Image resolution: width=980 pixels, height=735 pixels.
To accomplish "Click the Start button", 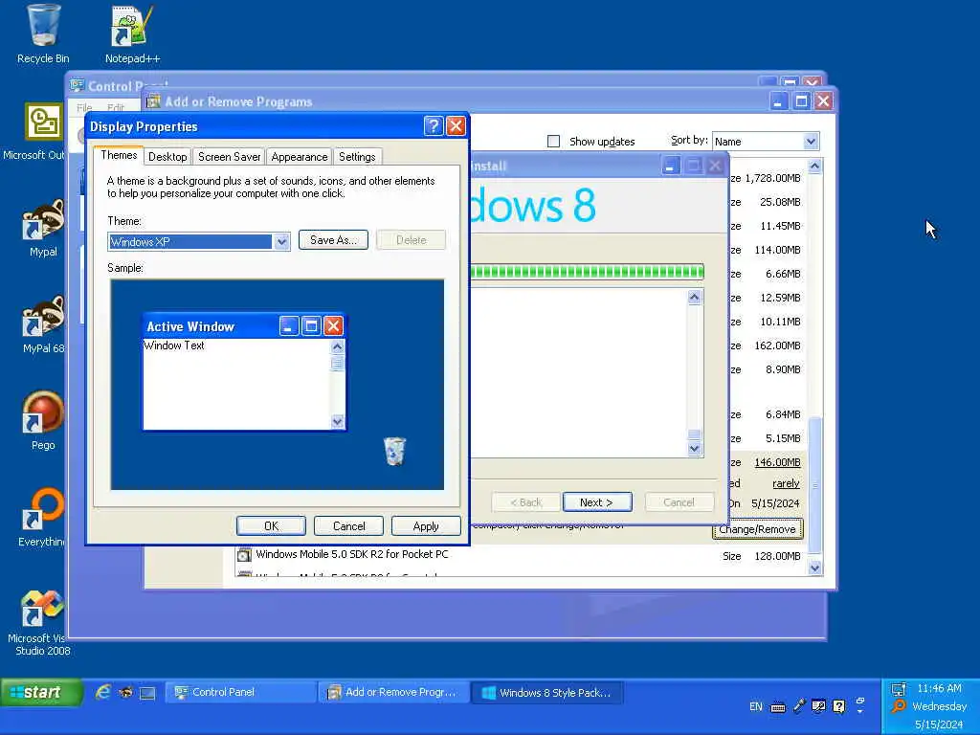I will (x=41, y=693).
